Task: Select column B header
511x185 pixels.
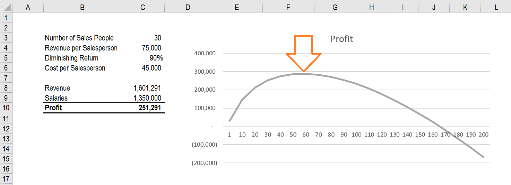Action: tap(82, 7)
